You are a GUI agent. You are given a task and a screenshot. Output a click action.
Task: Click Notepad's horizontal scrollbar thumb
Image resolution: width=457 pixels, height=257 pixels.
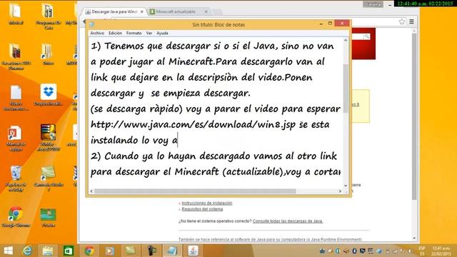click(195, 191)
